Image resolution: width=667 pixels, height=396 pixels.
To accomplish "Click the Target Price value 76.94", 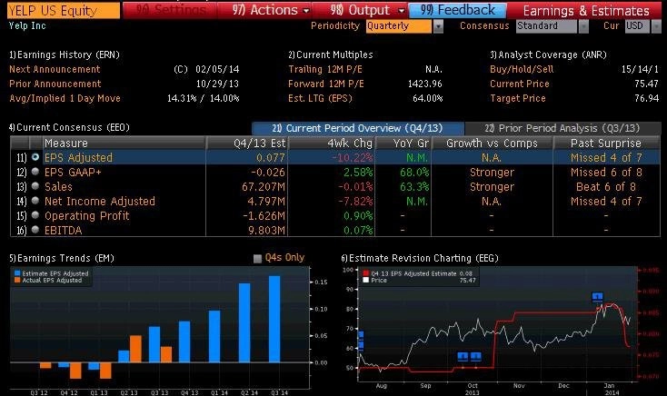I will tap(646, 98).
